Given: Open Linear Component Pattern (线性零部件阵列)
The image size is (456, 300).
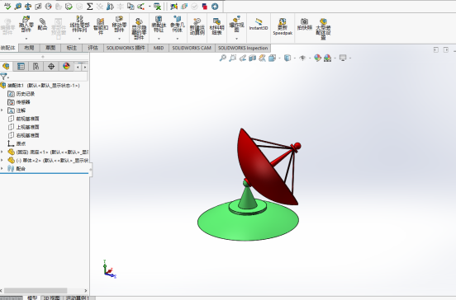Looking at the screenshot, I should pyautogui.click(x=79, y=25).
